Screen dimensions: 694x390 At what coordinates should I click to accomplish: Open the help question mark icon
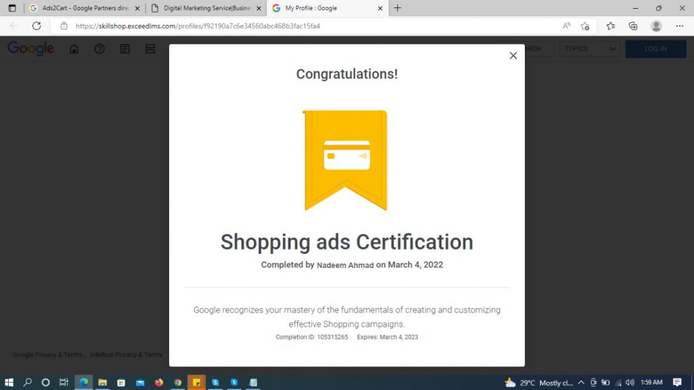100,48
